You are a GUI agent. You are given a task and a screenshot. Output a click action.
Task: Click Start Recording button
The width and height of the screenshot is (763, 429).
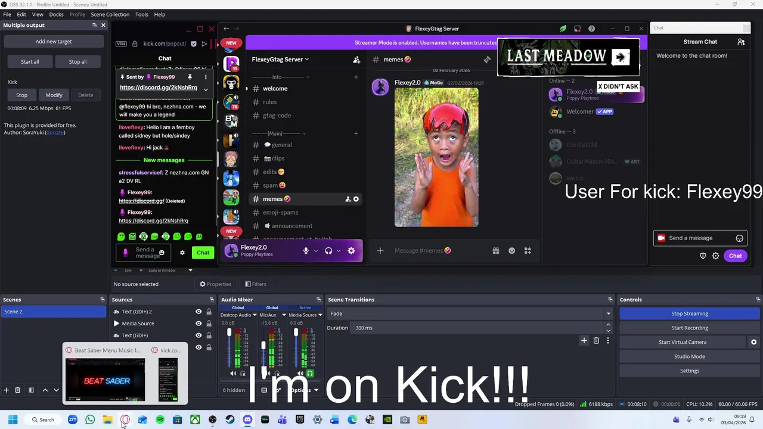(x=690, y=328)
